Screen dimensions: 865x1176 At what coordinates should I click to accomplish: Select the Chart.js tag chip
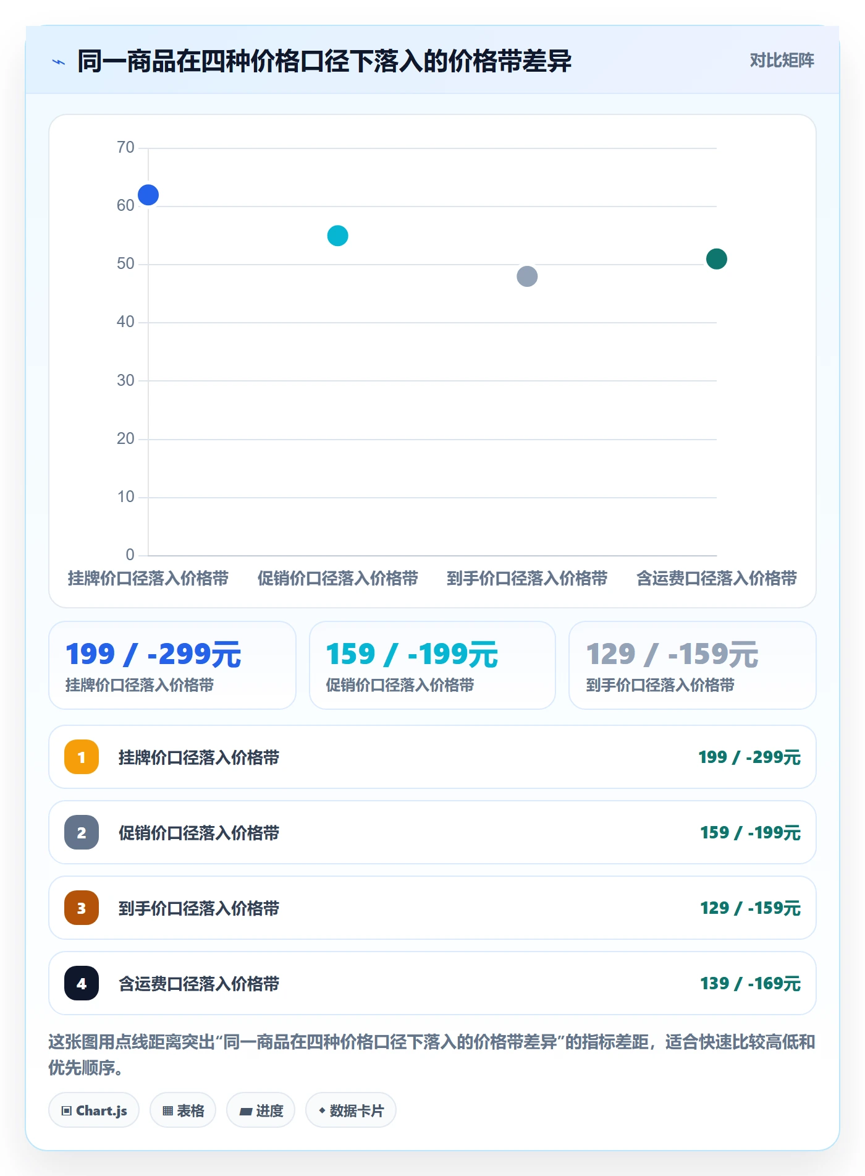[94, 1110]
